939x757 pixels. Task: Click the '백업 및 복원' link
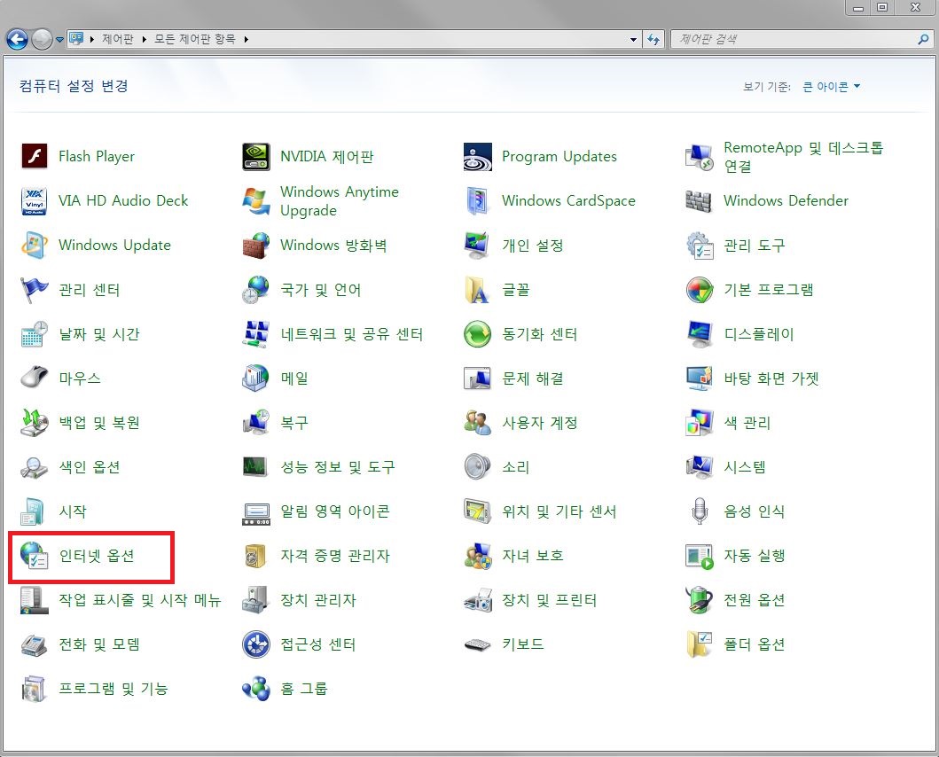coord(98,423)
